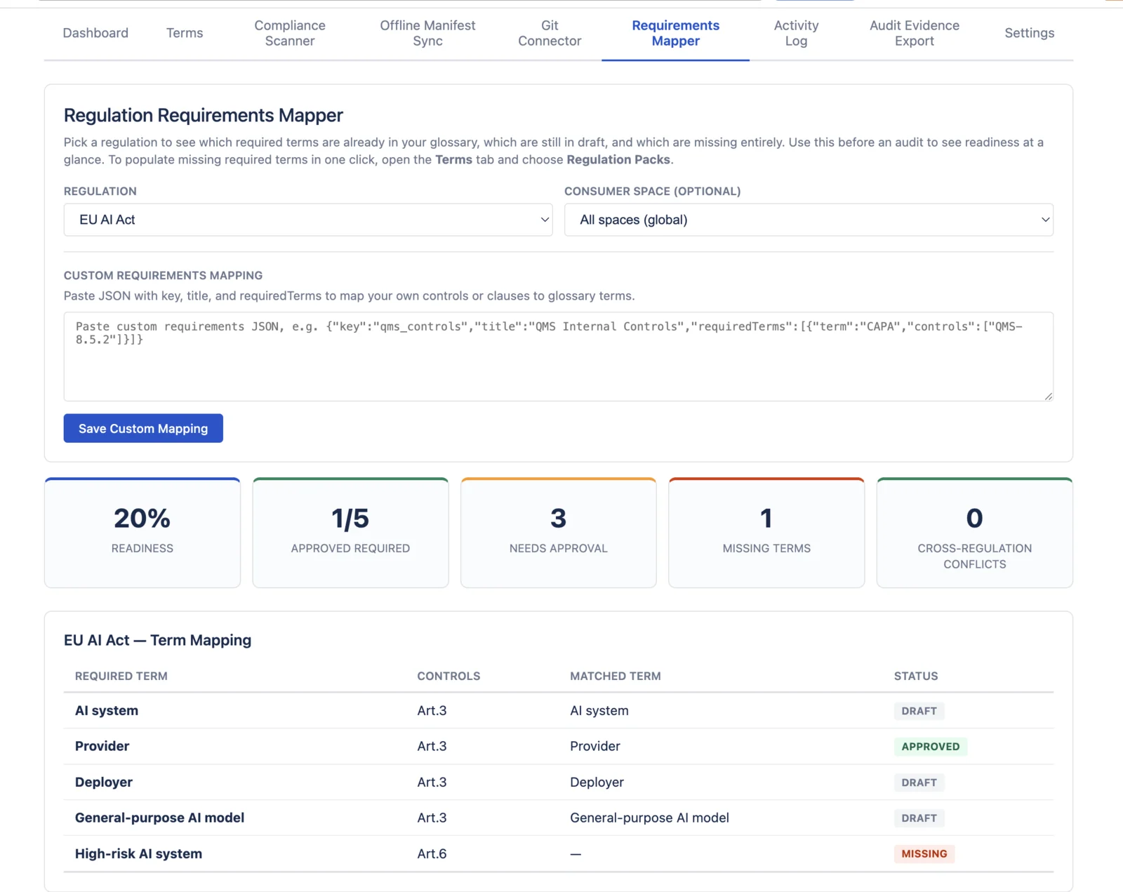This screenshot has width=1123, height=892.
Task: Click bold 'Regulation Packs' text in description
Action: pyautogui.click(x=618, y=159)
